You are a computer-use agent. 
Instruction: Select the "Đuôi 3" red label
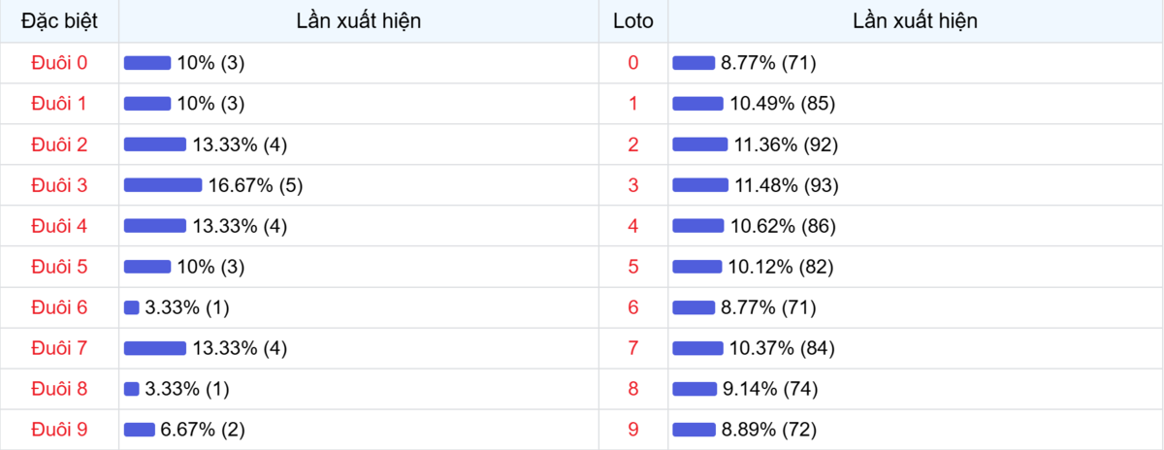tap(59, 185)
